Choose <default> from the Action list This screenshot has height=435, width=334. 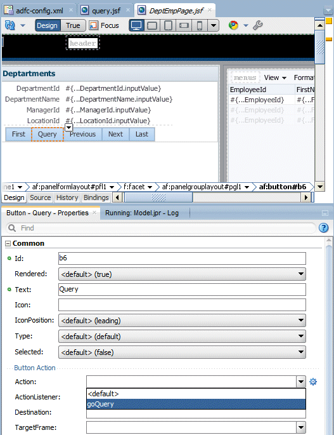[x=196, y=394]
